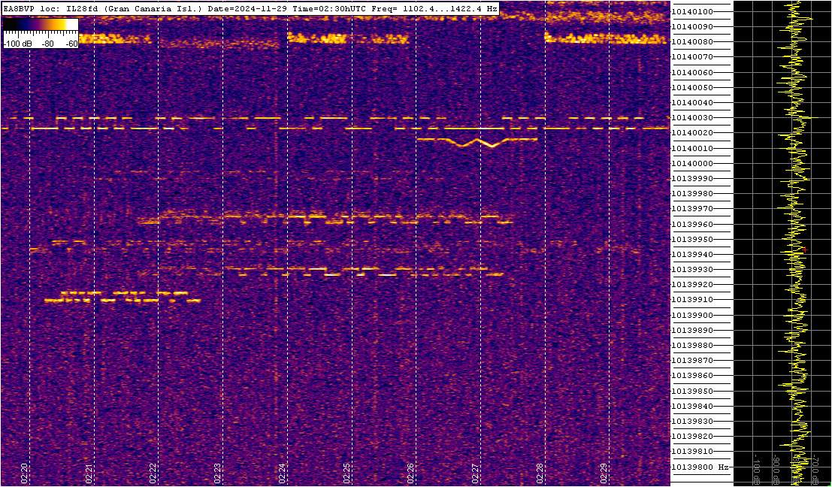Click the 10139850 frequency scale label
This screenshot has height=487, width=832.
click(x=692, y=392)
